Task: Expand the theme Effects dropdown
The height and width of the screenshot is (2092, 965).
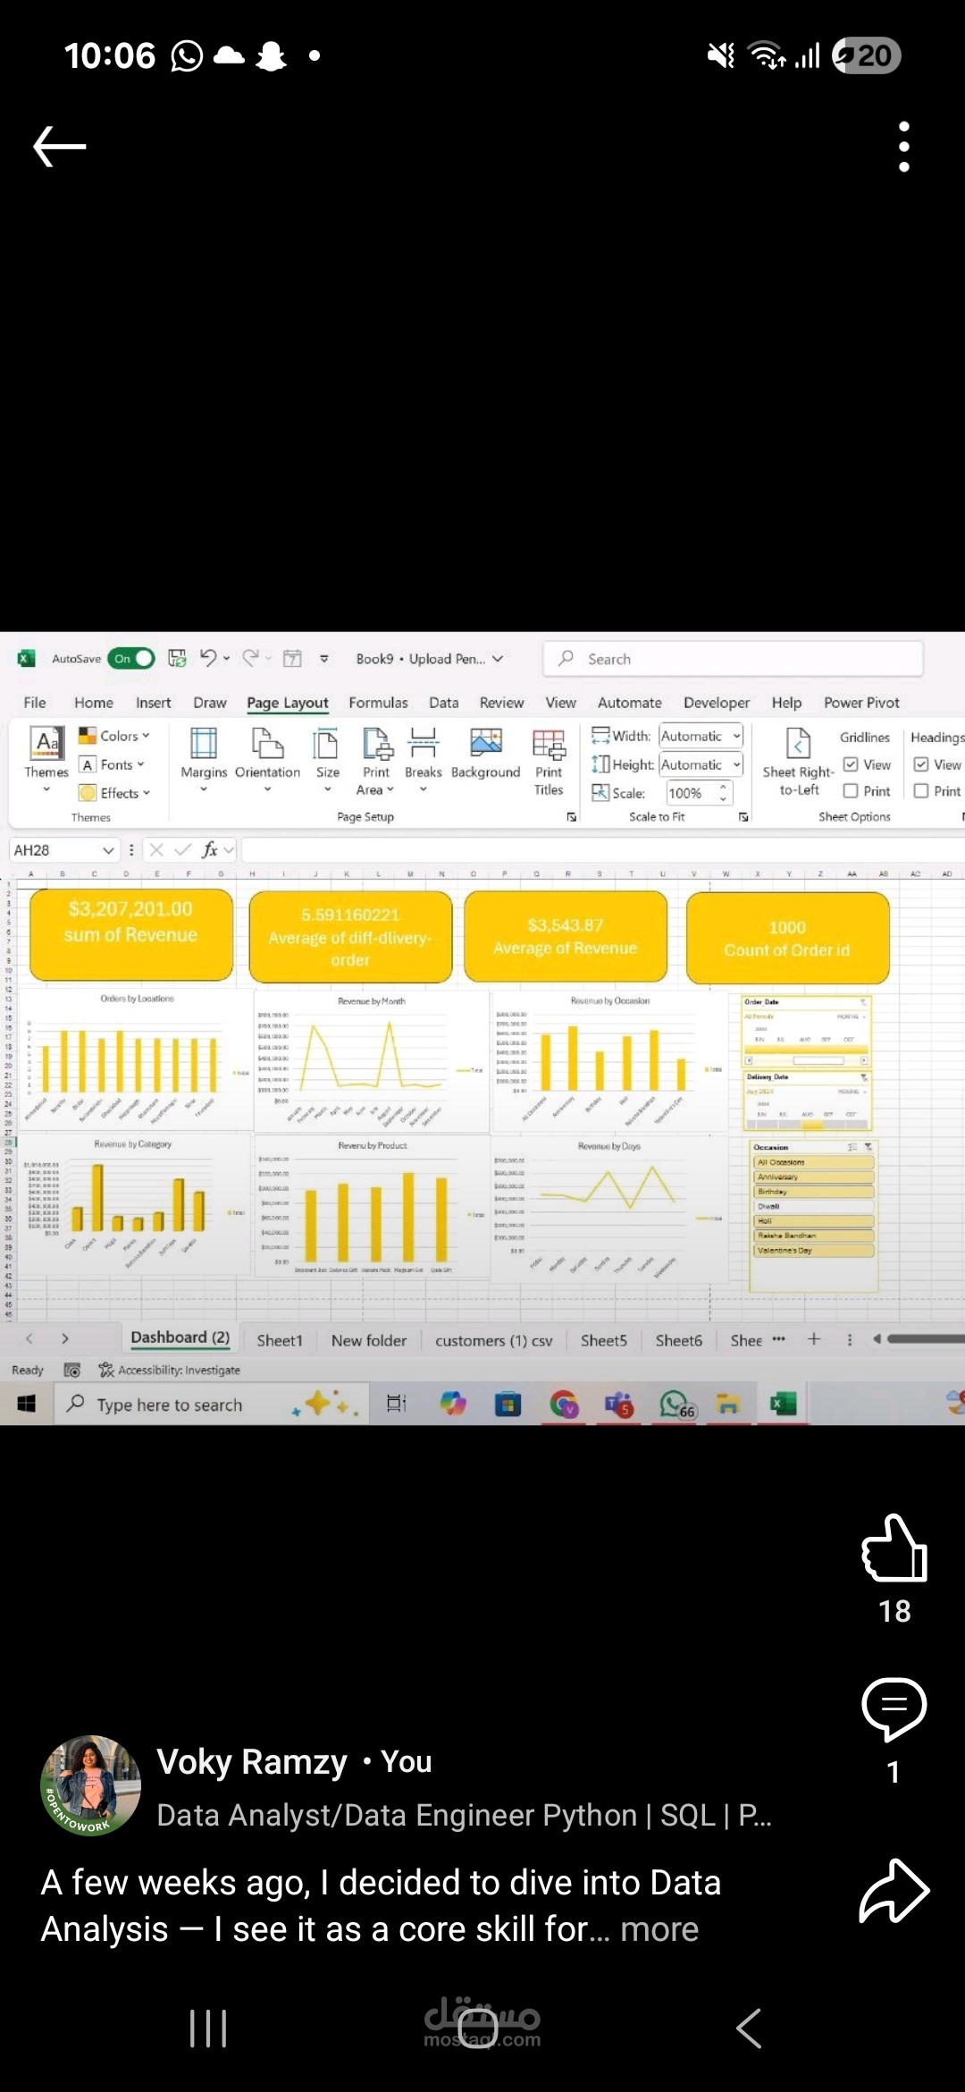Action: (113, 793)
